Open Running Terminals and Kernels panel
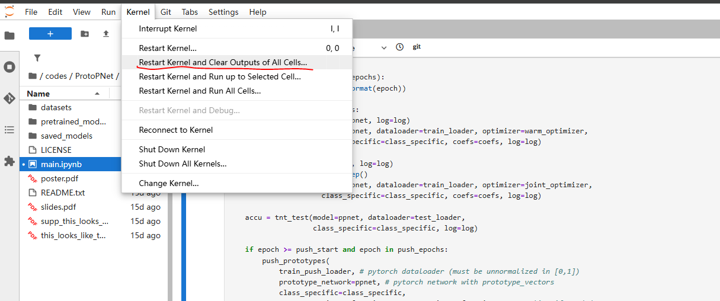 (x=9, y=67)
